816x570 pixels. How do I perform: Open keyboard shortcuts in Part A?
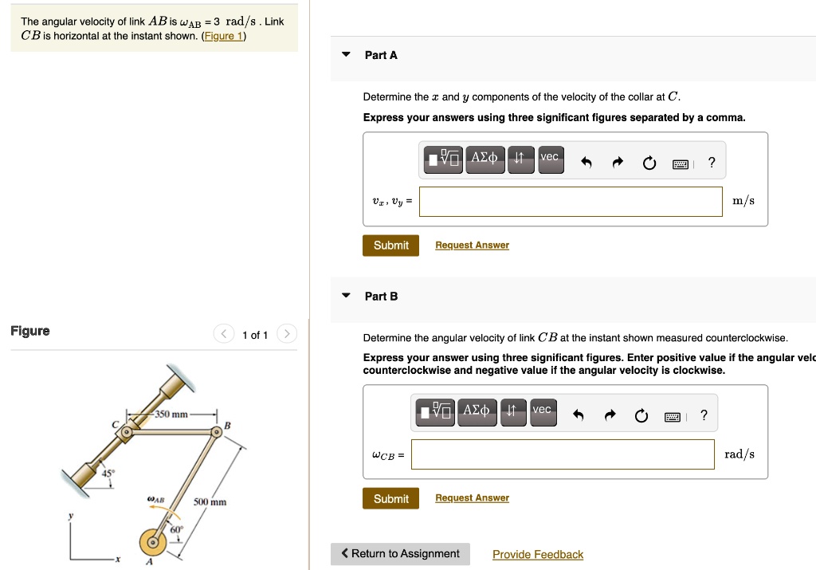click(x=681, y=164)
